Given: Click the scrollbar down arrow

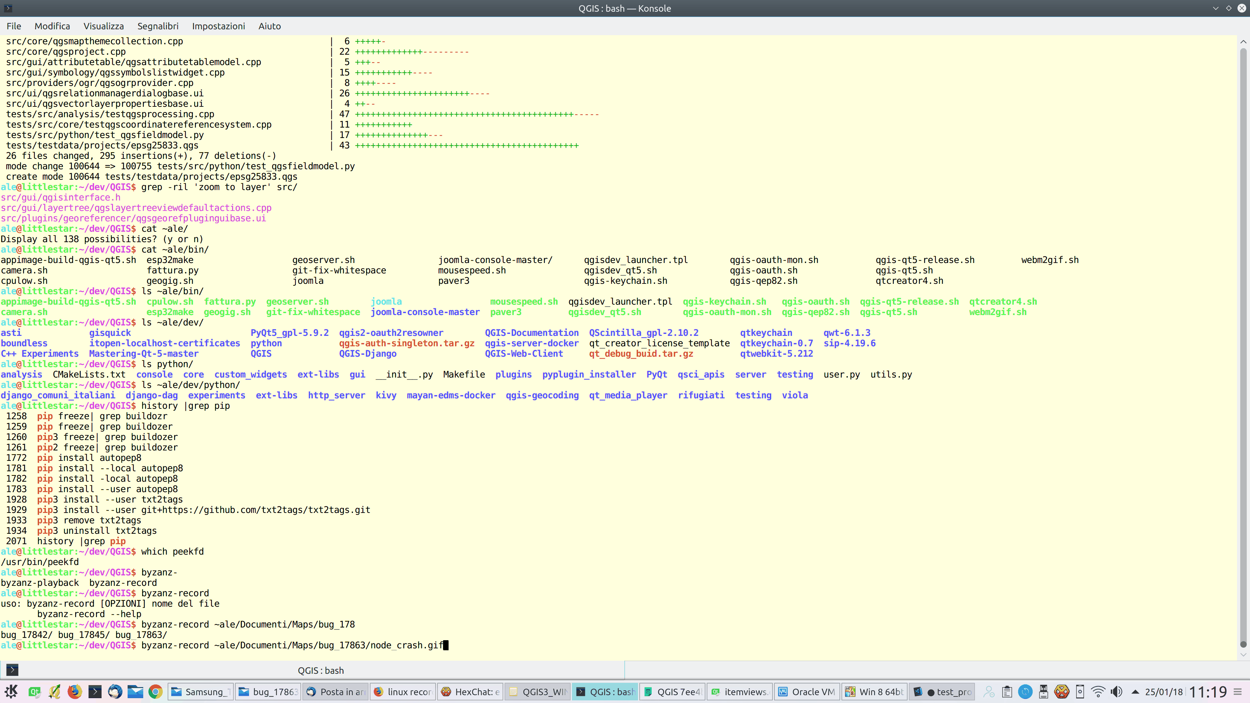Looking at the screenshot, I should point(1243,655).
